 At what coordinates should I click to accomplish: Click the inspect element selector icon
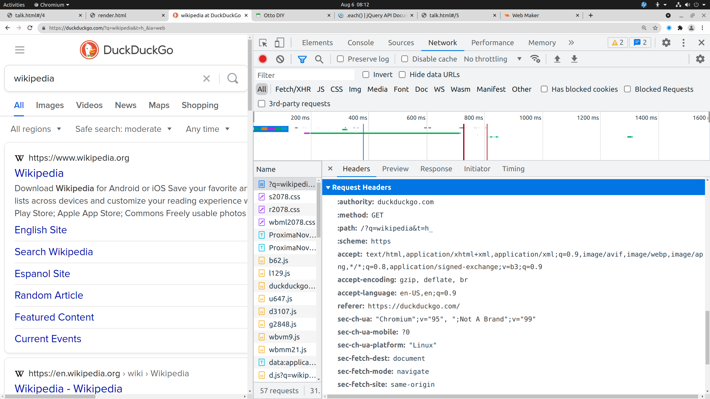[x=263, y=43]
